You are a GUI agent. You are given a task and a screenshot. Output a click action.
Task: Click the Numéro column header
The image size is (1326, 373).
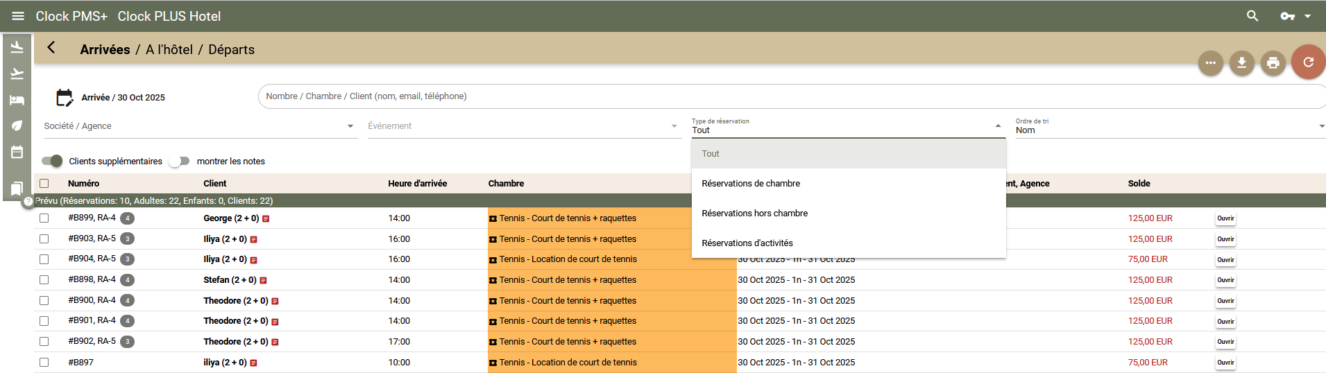coord(83,184)
